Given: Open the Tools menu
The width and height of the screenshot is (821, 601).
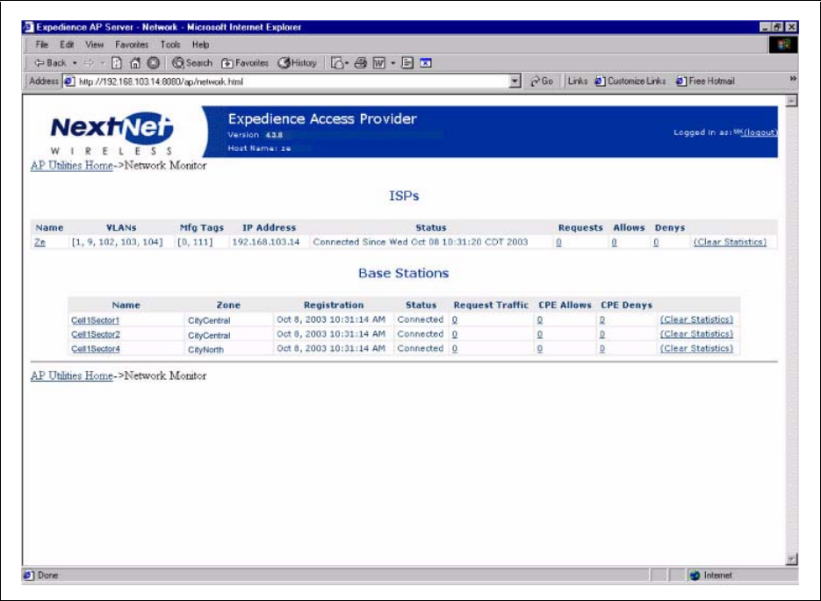Looking at the screenshot, I should point(170,45).
